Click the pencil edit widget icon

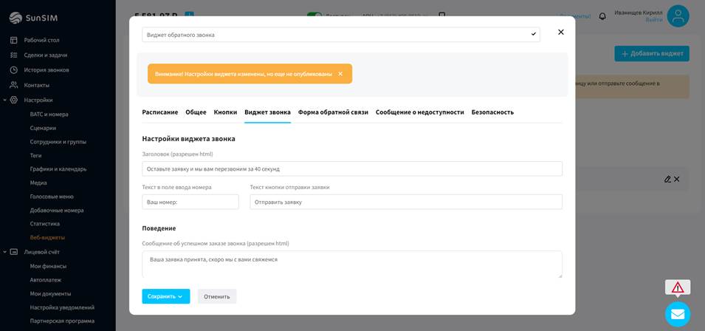pyautogui.click(x=667, y=179)
